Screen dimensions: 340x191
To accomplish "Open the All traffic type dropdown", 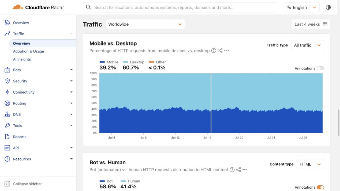I will click(307, 45).
